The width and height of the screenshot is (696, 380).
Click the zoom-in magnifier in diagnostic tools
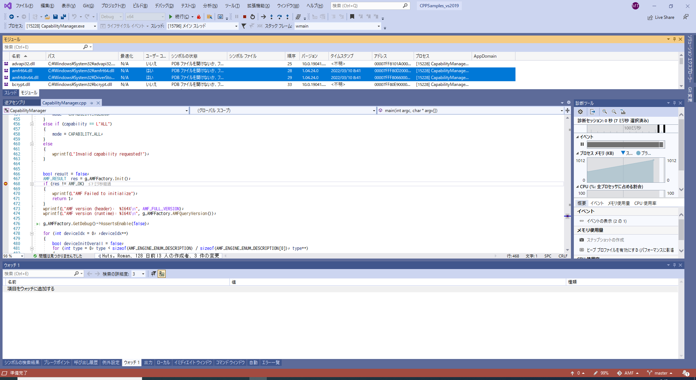pyautogui.click(x=605, y=112)
